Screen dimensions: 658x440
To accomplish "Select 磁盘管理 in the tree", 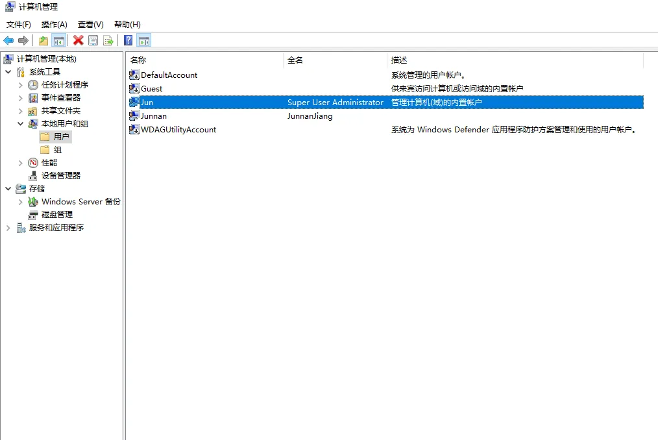I will [x=57, y=215].
